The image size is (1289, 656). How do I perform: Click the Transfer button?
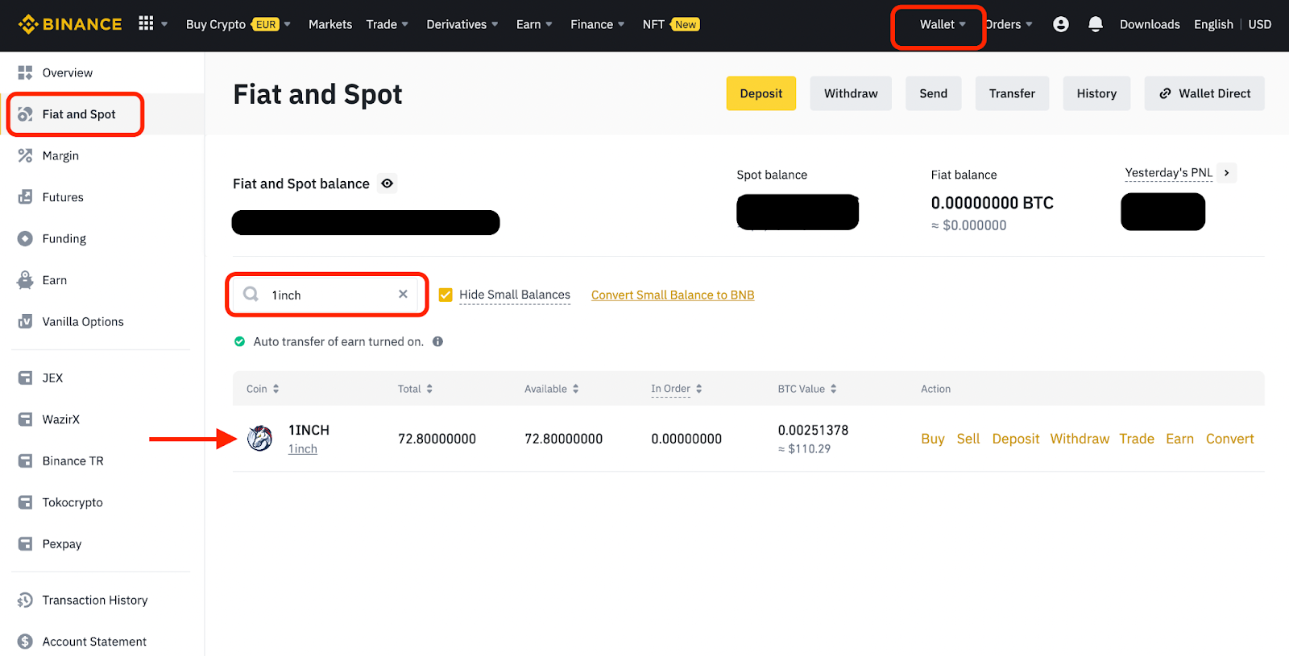1012,93
